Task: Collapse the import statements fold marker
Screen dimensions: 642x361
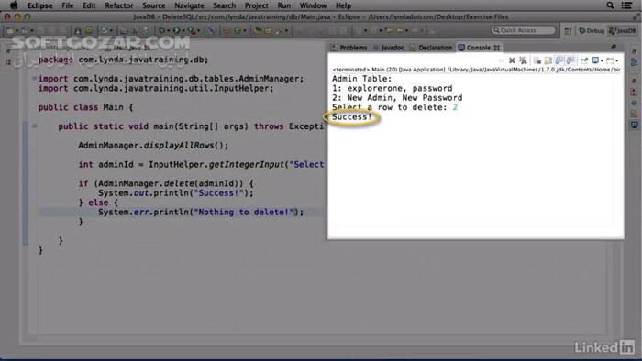Action: pyautogui.click(x=35, y=79)
